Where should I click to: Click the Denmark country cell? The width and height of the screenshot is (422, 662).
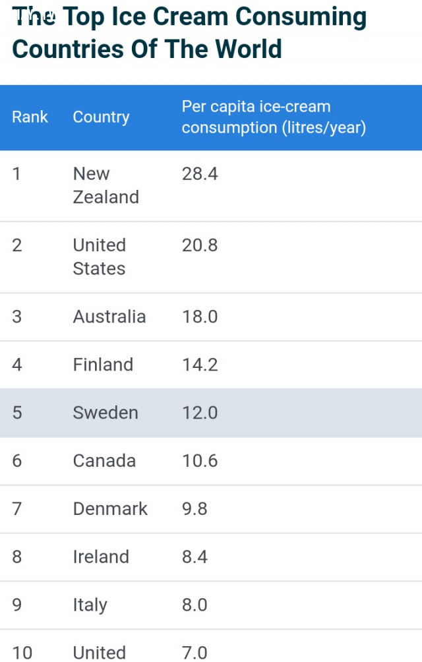(110, 509)
